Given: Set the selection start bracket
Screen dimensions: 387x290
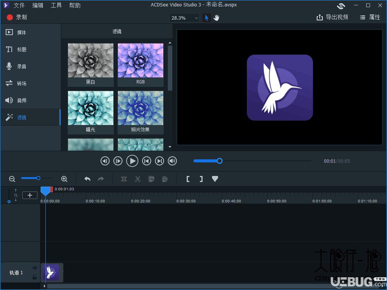Looking at the screenshot, I should coord(188,179).
